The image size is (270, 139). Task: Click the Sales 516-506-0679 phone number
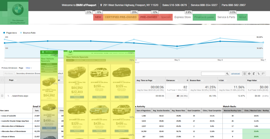[174, 5]
